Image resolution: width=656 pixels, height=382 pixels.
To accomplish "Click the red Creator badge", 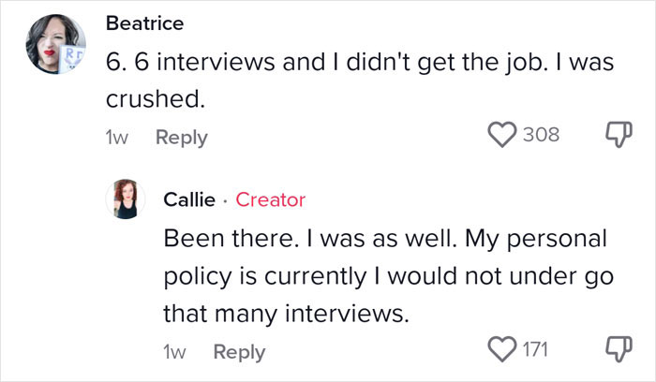I will pyautogui.click(x=270, y=198).
